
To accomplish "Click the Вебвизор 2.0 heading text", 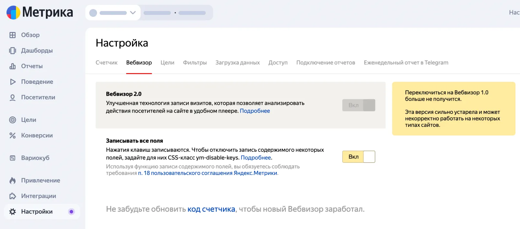I will 124,94.
